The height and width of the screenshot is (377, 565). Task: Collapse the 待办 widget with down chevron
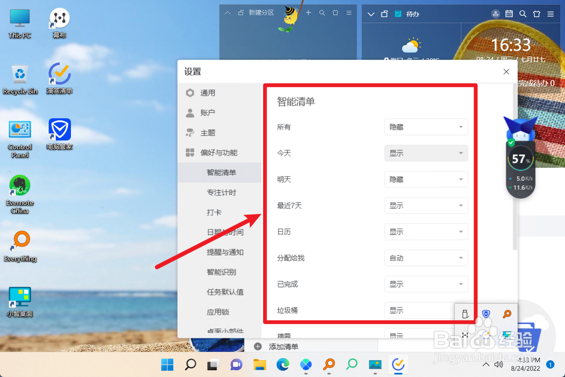[x=371, y=14]
